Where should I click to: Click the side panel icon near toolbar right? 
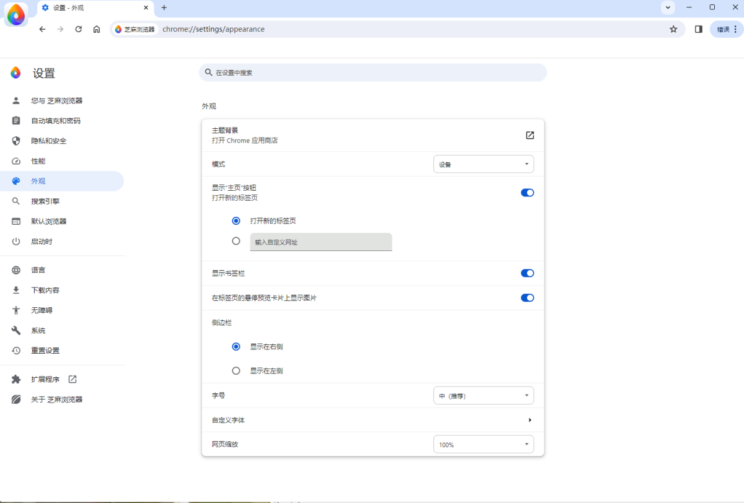click(698, 28)
